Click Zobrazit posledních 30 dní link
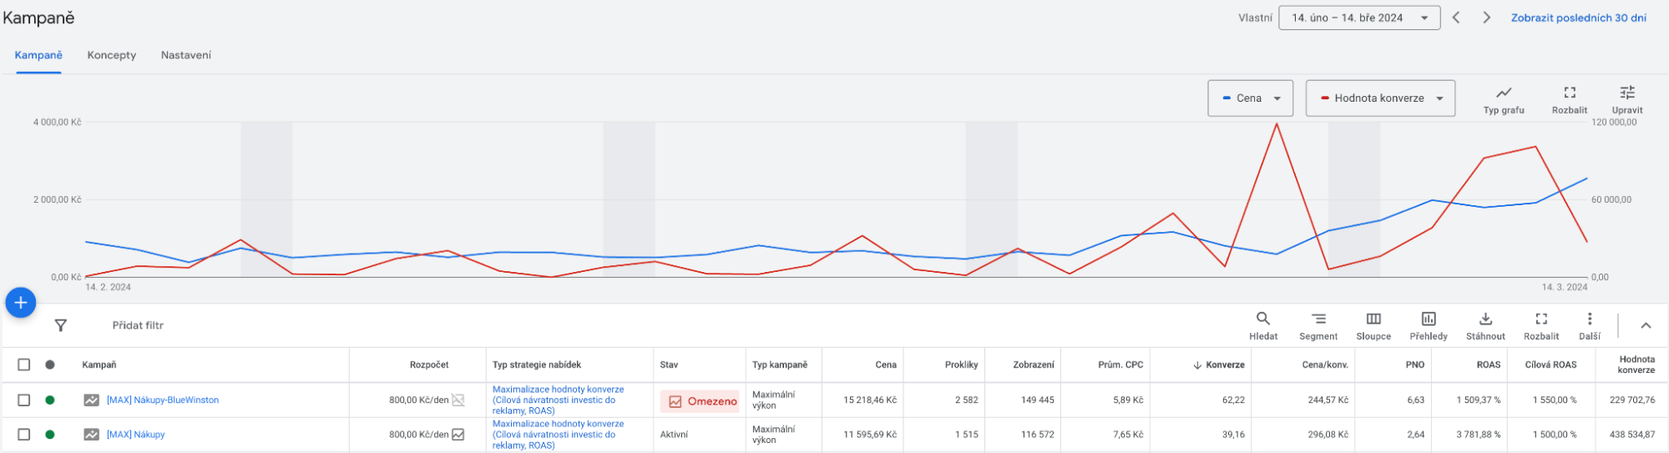 (x=1578, y=18)
